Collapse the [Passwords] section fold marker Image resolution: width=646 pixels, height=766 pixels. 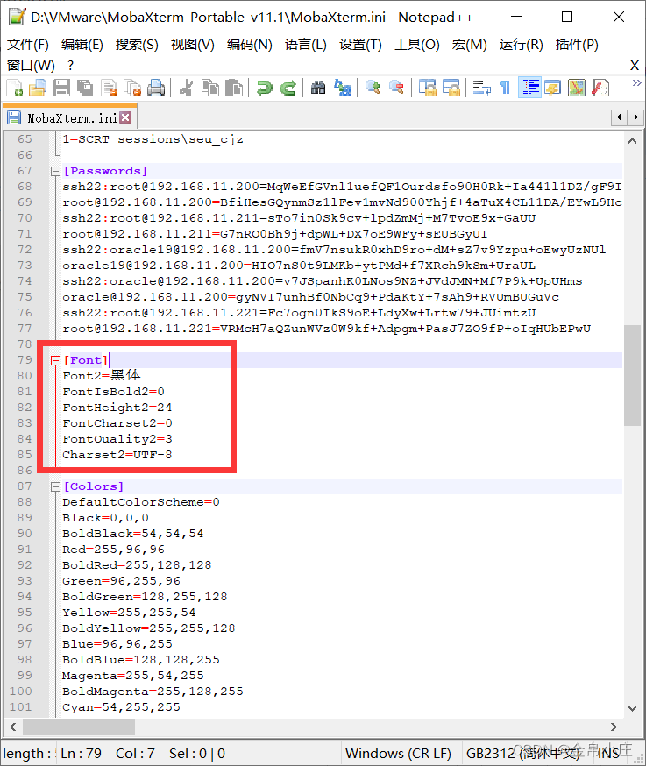pos(55,171)
